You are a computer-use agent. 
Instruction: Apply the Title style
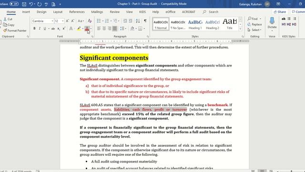230,24
